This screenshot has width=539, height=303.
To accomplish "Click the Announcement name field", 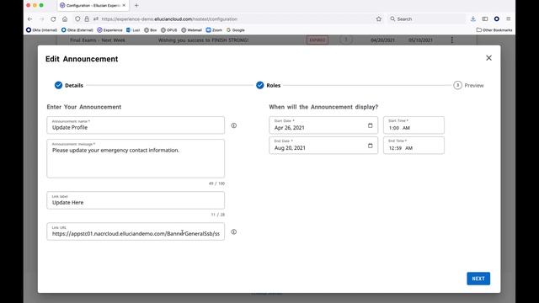I will pyautogui.click(x=136, y=125).
